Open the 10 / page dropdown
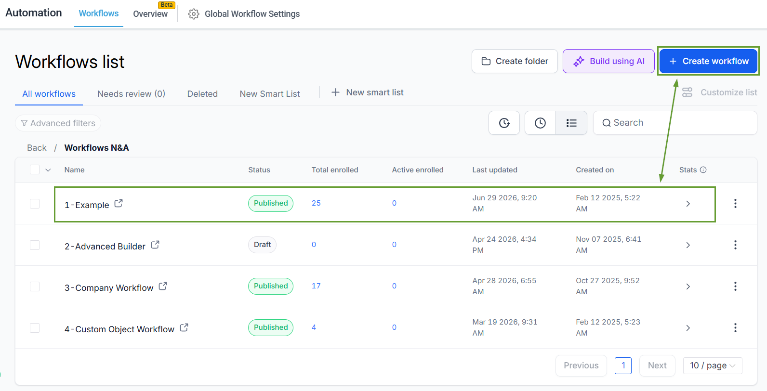 (x=713, y=365)
